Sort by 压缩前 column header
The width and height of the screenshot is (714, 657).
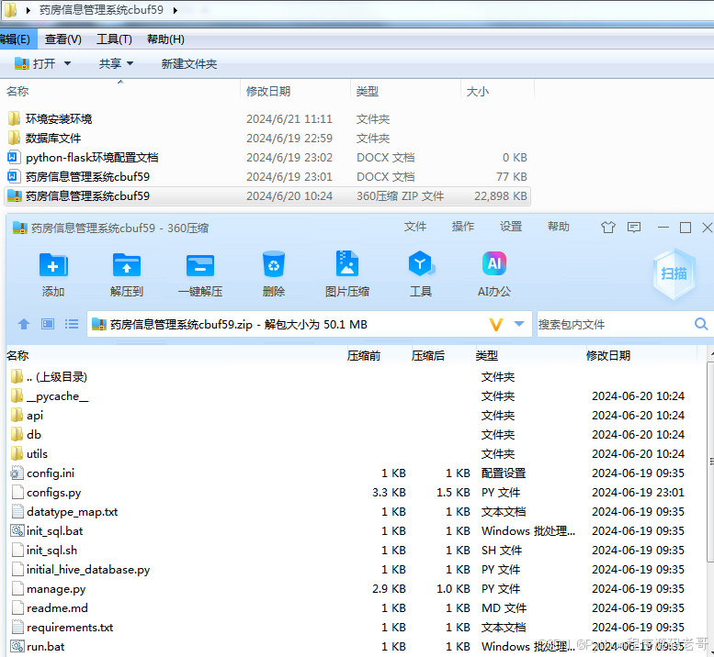pyautogui.click(x=363, y=355)
